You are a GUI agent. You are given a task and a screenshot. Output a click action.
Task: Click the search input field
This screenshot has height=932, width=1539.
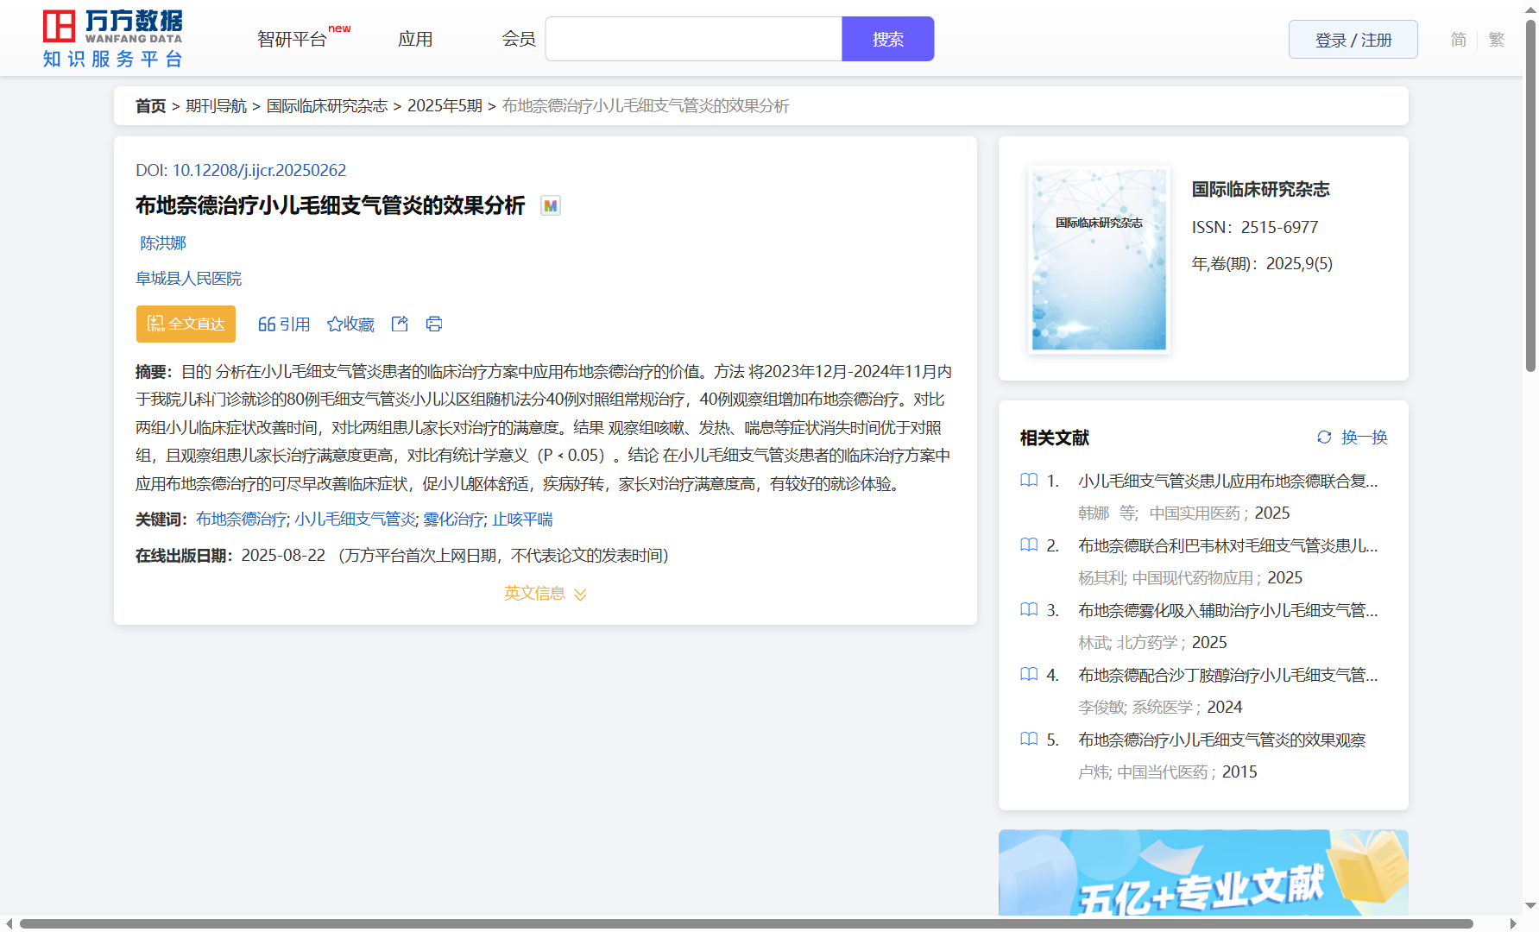coord(693,40)
